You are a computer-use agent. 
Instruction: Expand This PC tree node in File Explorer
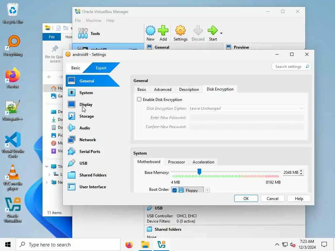(46, 166)
